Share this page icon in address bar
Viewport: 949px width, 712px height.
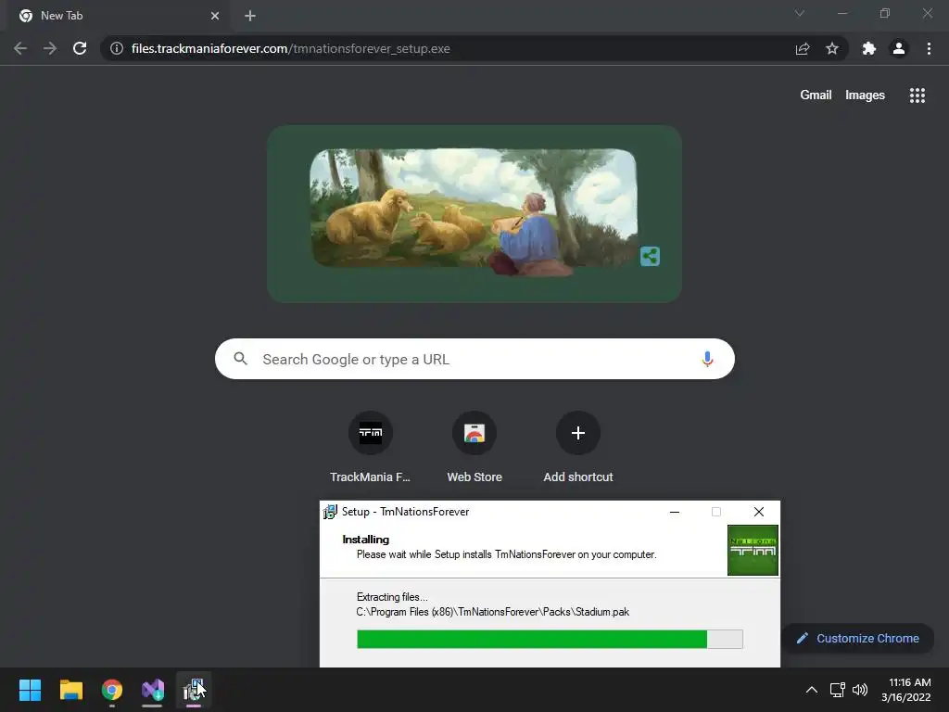(x=803, y=48)
